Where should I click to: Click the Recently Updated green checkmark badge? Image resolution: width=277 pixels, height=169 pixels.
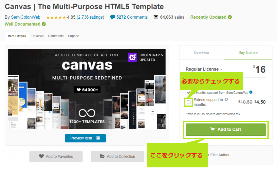(x=230, y=17)
